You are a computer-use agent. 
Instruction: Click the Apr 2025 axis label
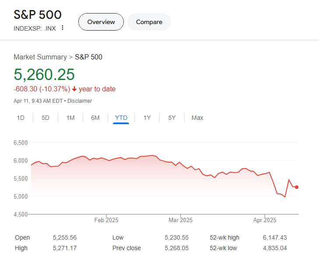pos(264,220)
